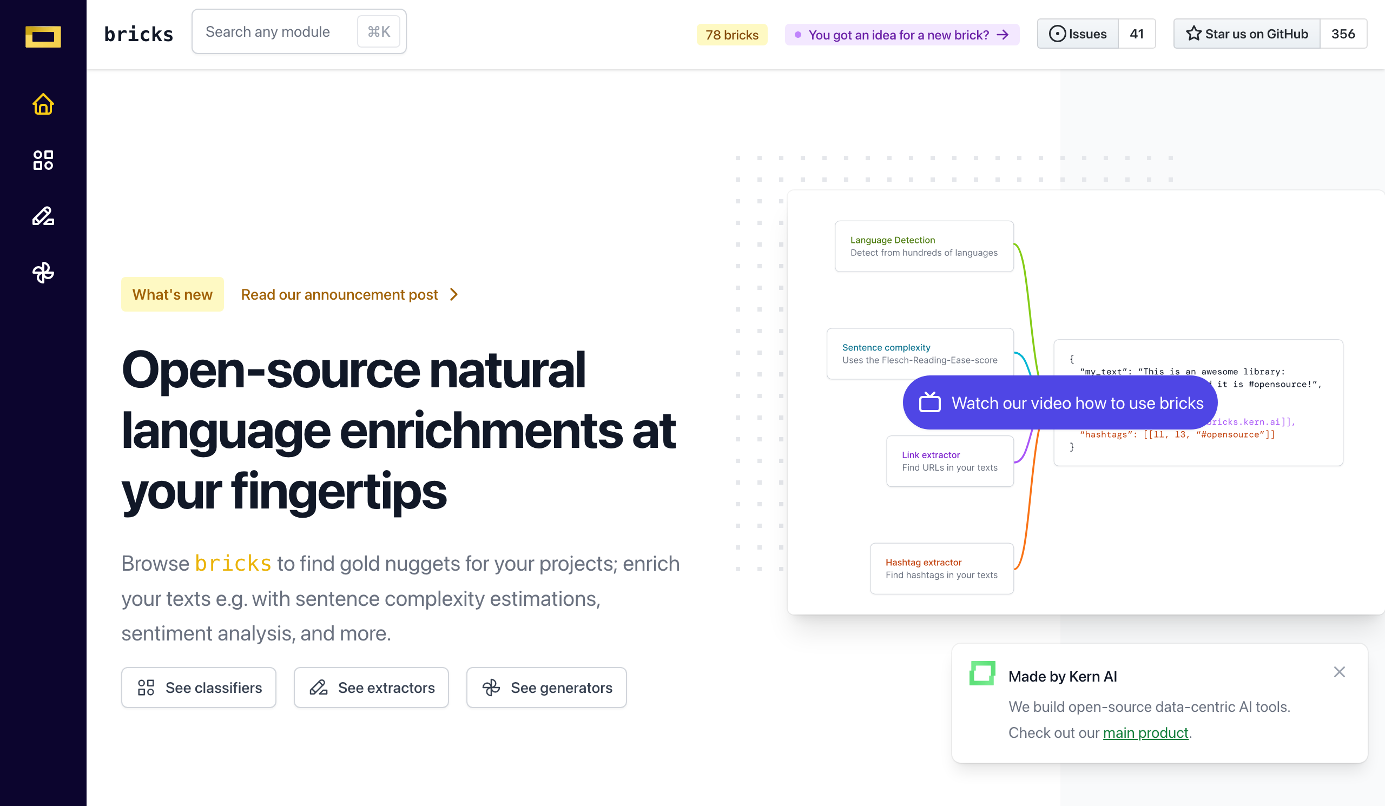Click the What's new badge
The image size is (1385, 806).
pyautogui.click(x=172, y=294)
